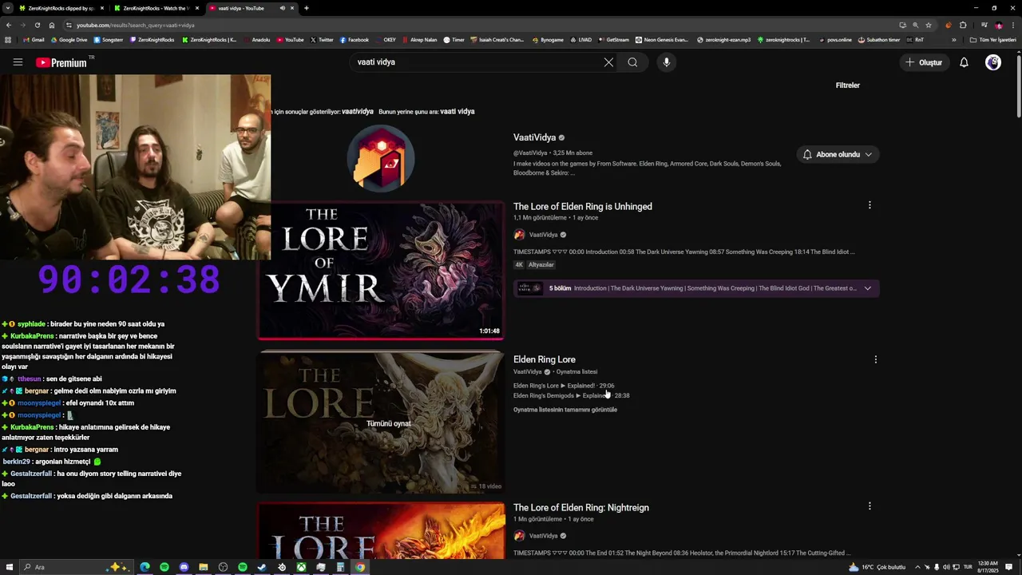Click Tümünü oynat on the playlist thumbnail

point(388,424)
